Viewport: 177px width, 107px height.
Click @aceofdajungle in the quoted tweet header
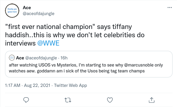tap(41, 58)
